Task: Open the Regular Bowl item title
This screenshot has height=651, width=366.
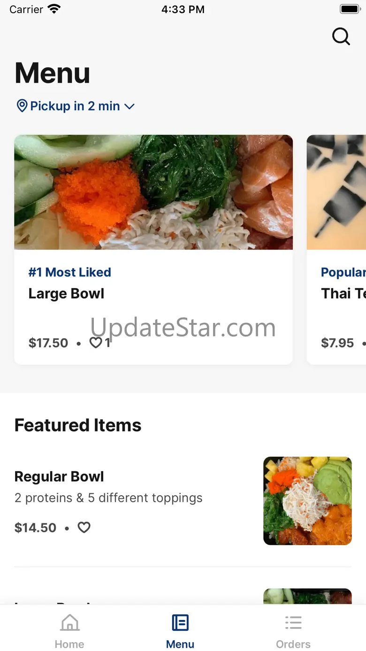Action: point(59,476)
